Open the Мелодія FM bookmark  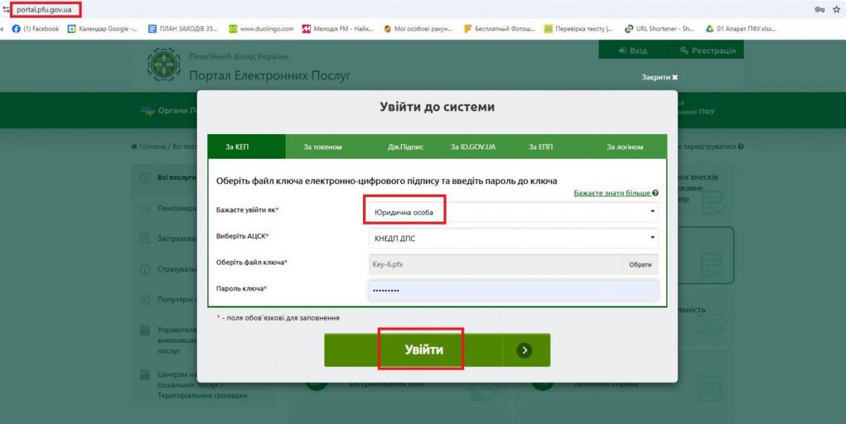[x=338, y=29]
